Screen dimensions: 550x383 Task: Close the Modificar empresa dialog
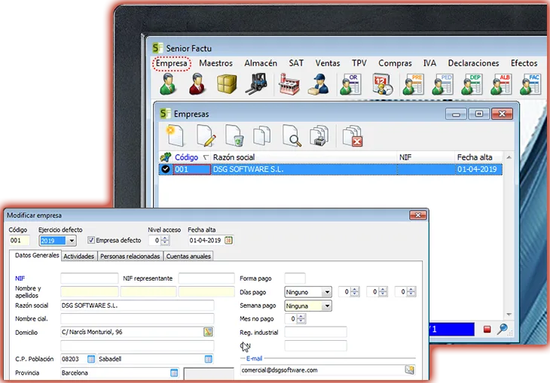coord(417,215)
